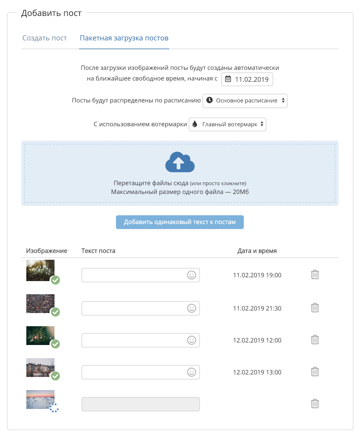Image resolution: width=361 pixels, height=439 pixels.
Task: Click disabled text field of uploading post
Action: tap(141, 404)
